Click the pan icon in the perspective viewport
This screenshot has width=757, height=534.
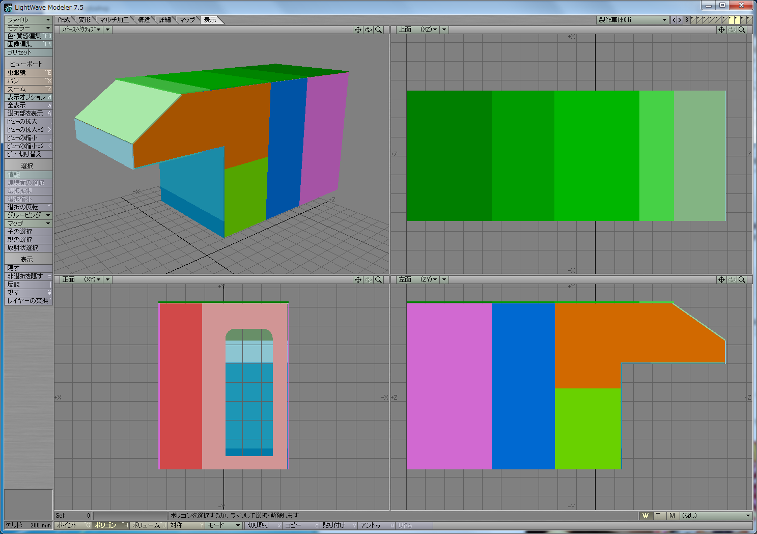pos(358,30)
